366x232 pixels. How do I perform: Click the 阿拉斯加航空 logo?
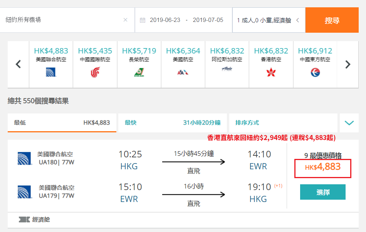tap(227, 68)
